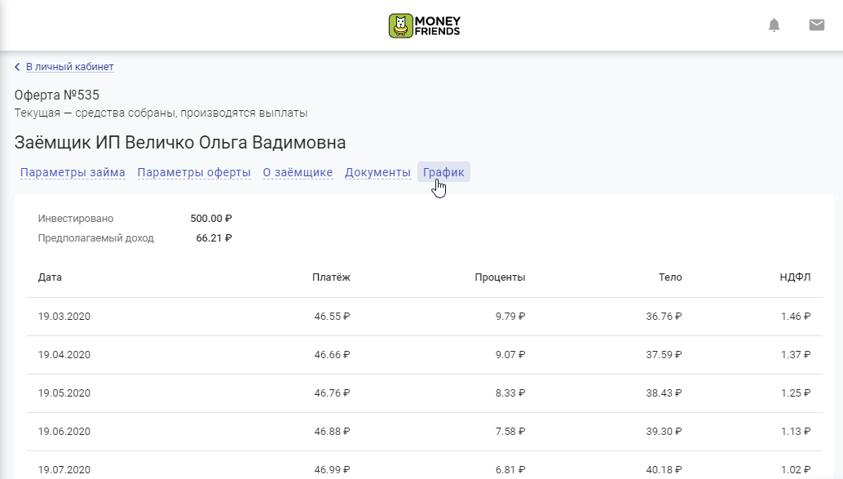Click the Money Friends logo
This screenshot has height=479, width=843.
pyautogui.click(x=424, y=25)
